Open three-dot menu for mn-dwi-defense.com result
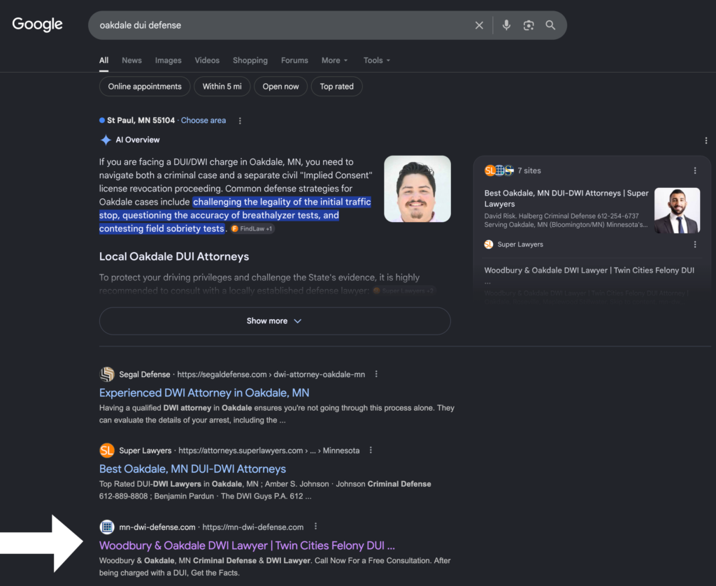The height and width of the screenshot is (586, 716). click(x=315, y=526)
